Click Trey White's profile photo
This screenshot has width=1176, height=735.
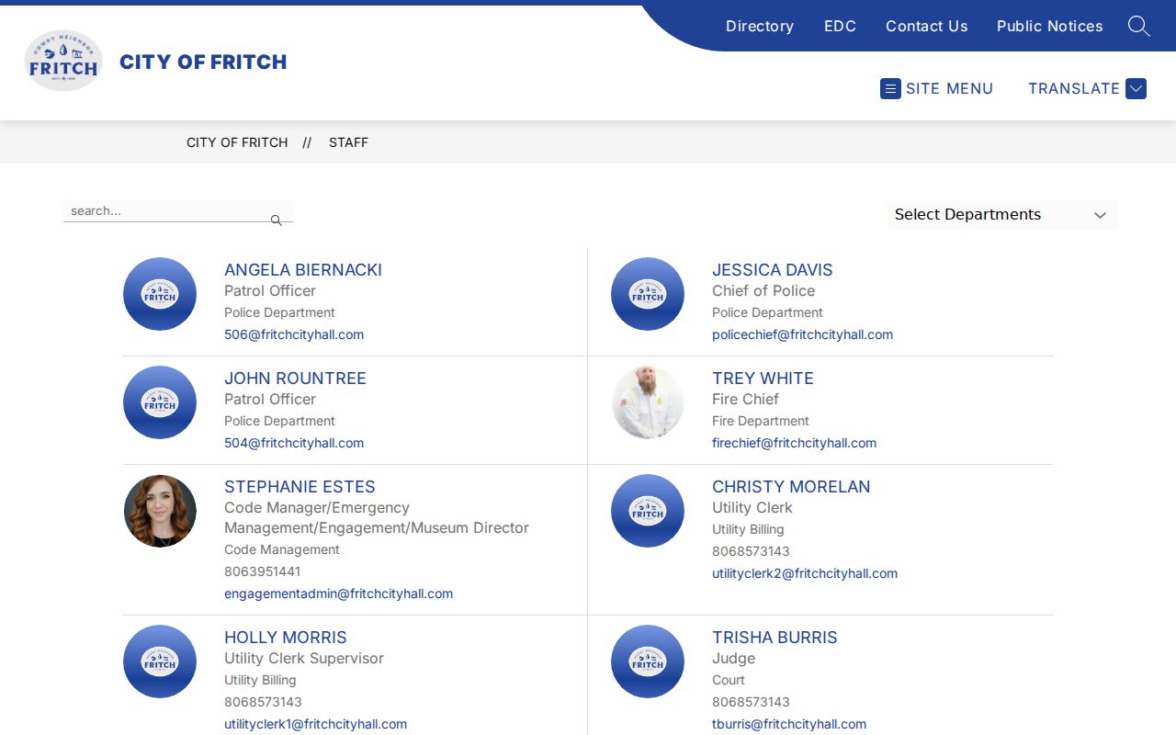[648, 402]
